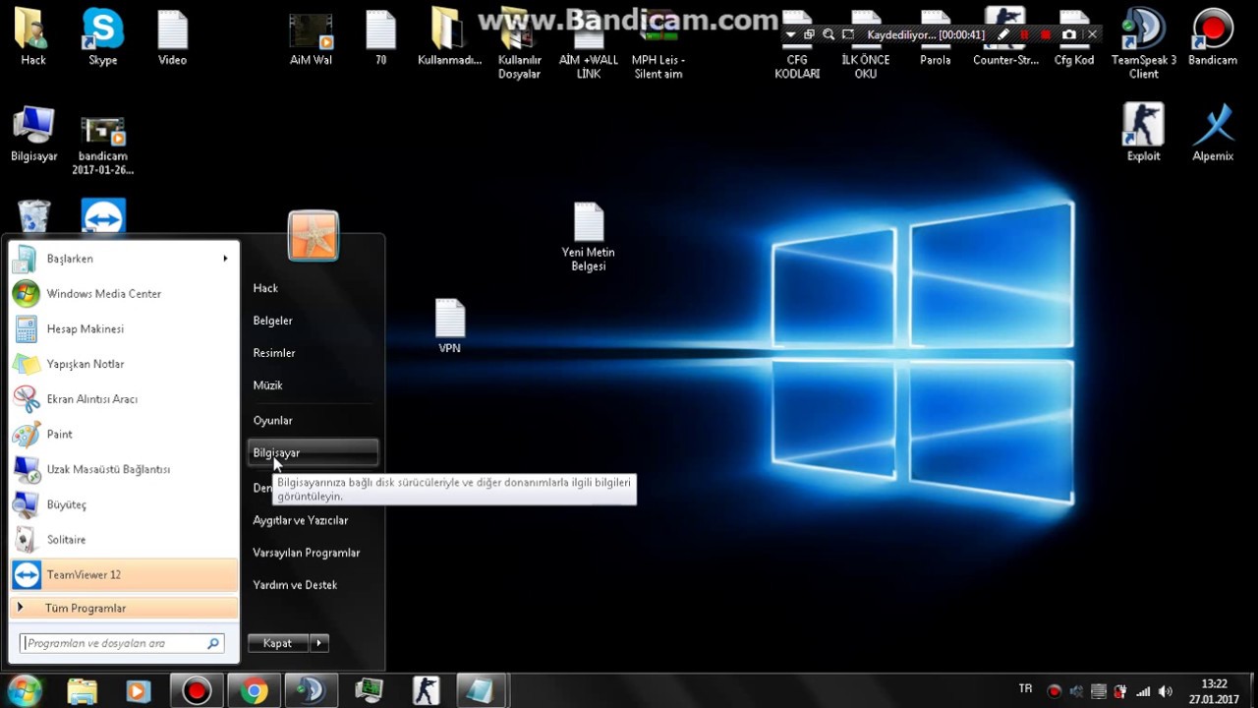This screenshot has width=1258, height=708.
Task: Launch Büyüteç magnifier
Action: tap(124, 504)
